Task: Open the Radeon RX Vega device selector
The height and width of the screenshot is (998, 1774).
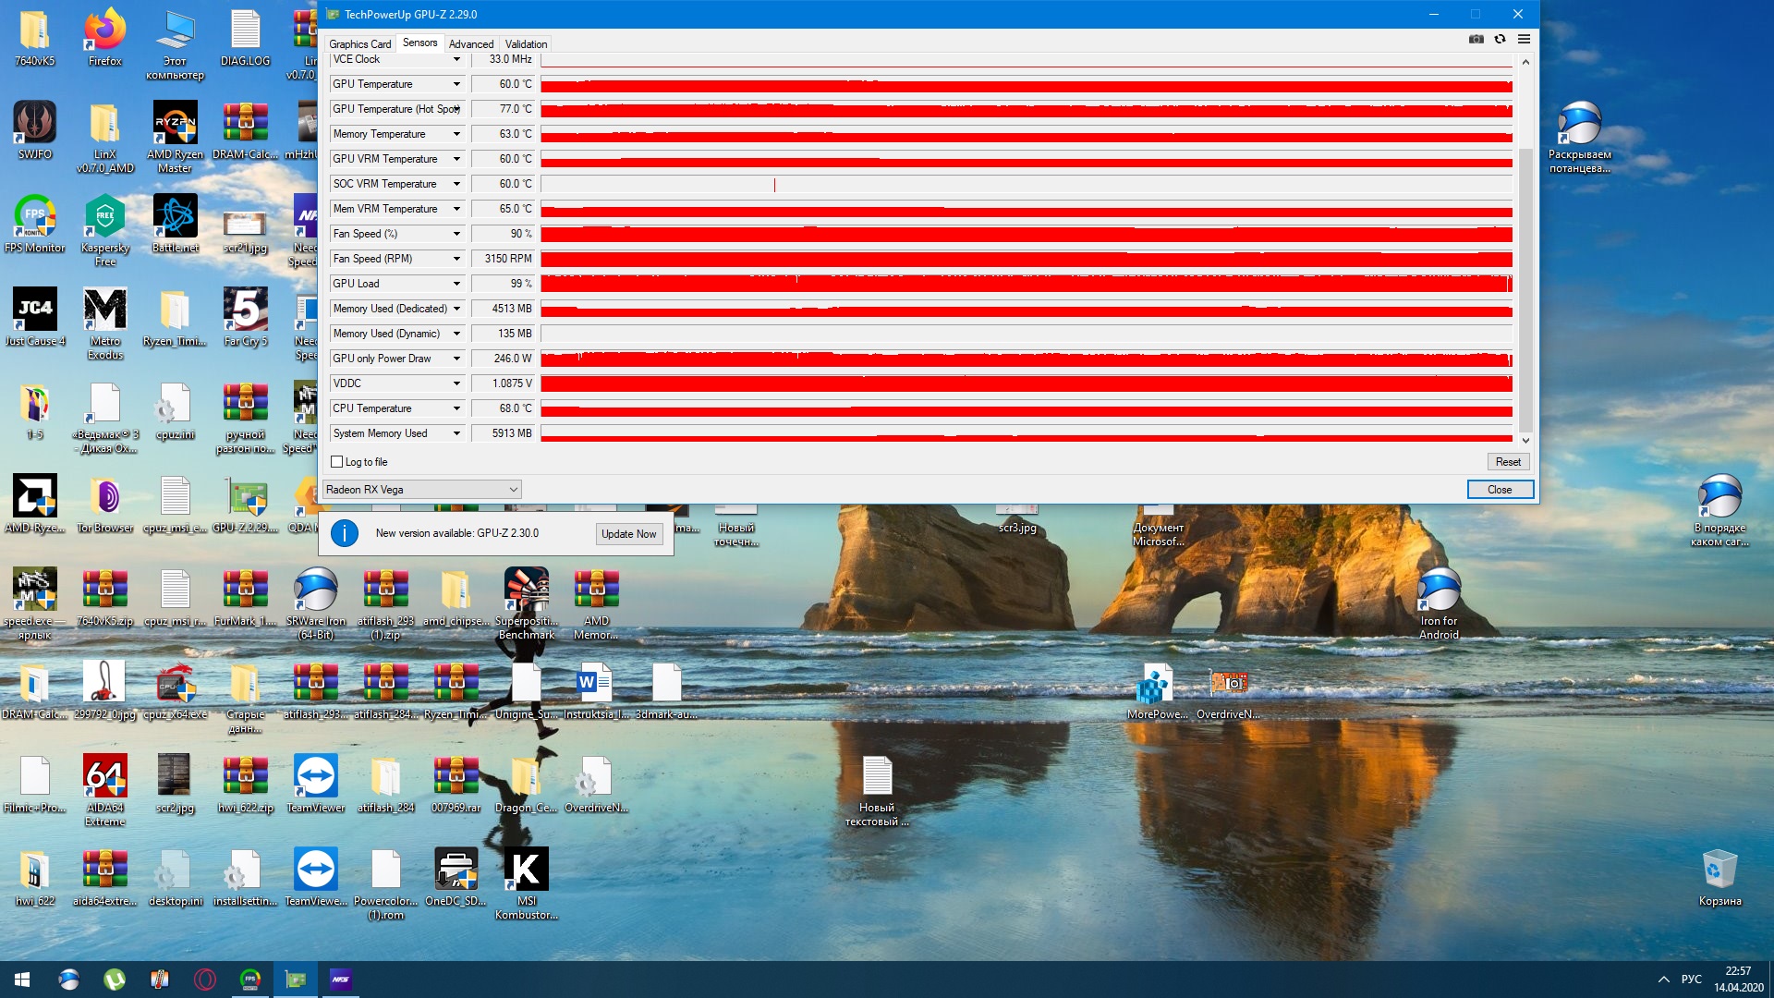Action: click(421, 490)
